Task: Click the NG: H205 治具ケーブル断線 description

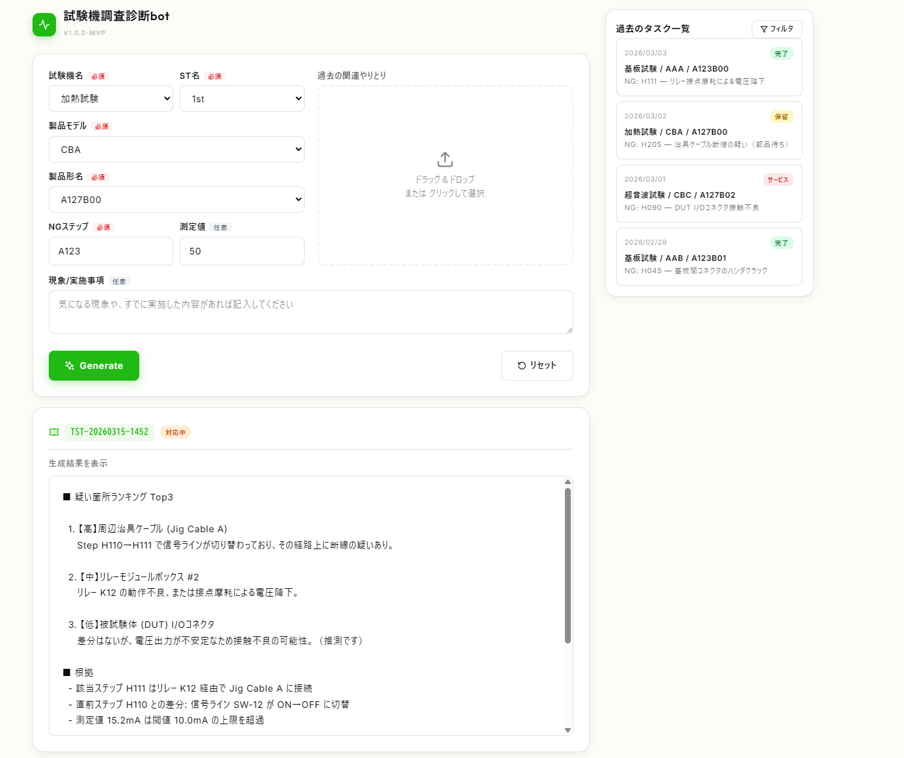Action: click(x=707, y=145)
